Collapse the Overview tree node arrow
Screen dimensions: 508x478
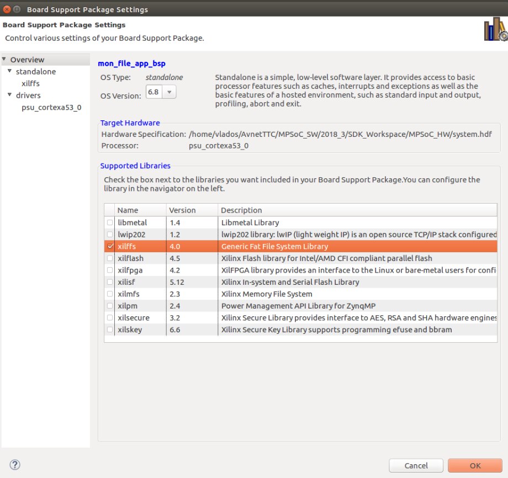coord(4,59)
